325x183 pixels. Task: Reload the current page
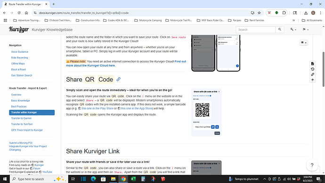tap(19, 13)
